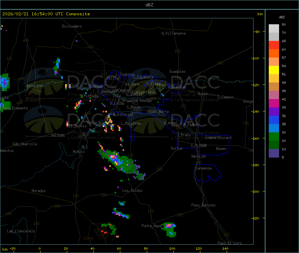This screenshot has height=253, width=299.
Task: Click the 'Carmensa' location label
Action: click(x=203, y=168)
